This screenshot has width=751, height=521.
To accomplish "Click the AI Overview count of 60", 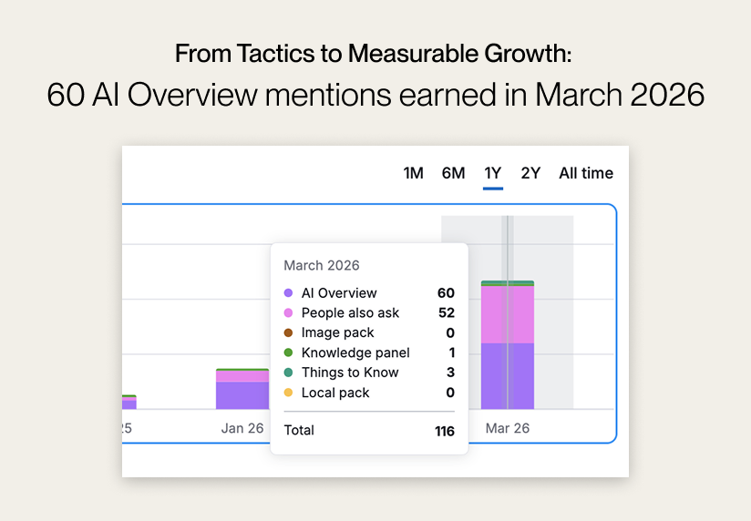I will point(446,293).
